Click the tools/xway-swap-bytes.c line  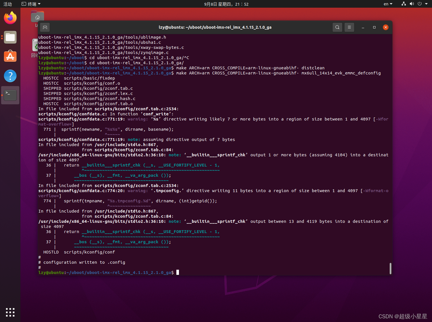(x=111, y=47)
